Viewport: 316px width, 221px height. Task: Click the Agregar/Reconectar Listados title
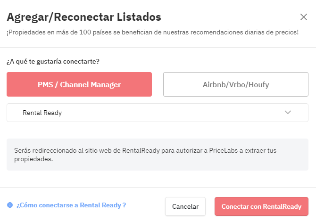click(84, 17)
